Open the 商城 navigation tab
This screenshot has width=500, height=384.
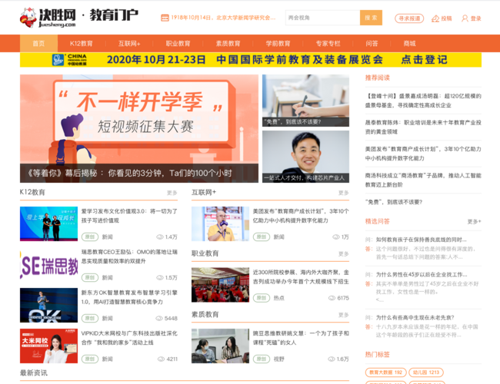click(x=409, y=43)
